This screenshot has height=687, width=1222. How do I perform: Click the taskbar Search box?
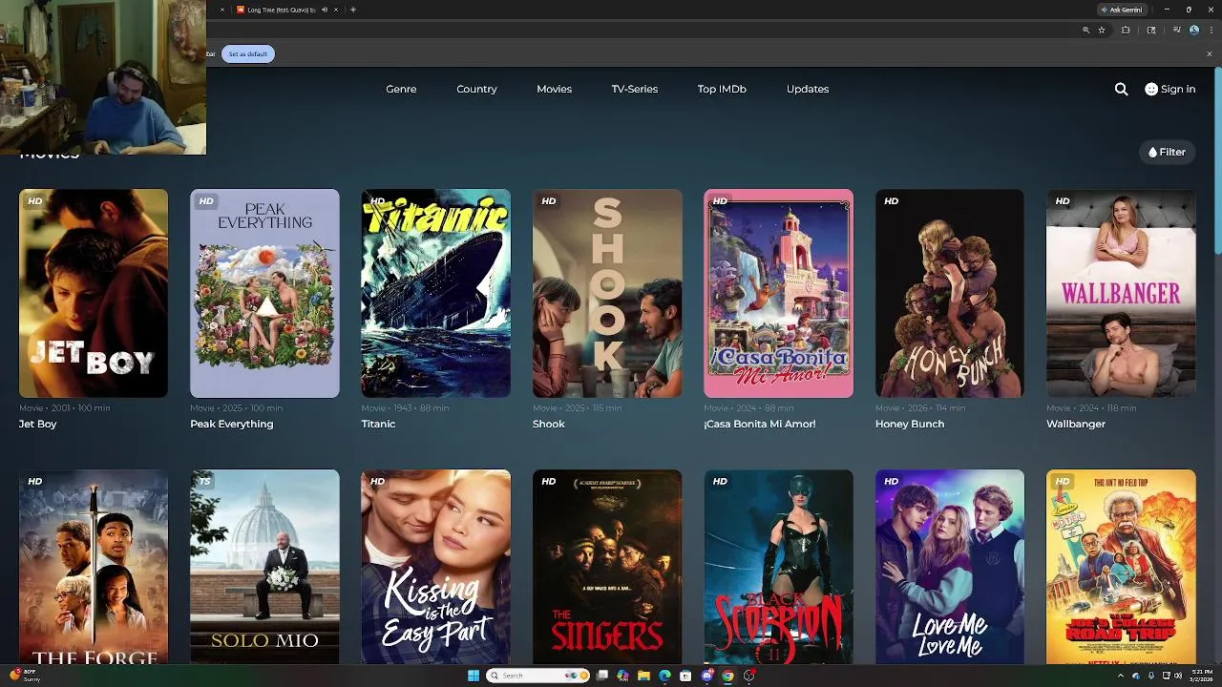tap(538, 676)
